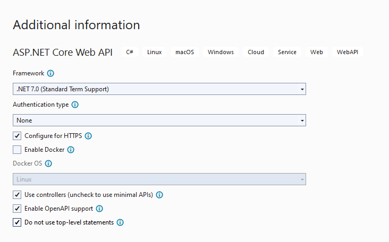
Task: Click the Configure for HTTPS info icon
Action: 88,136
